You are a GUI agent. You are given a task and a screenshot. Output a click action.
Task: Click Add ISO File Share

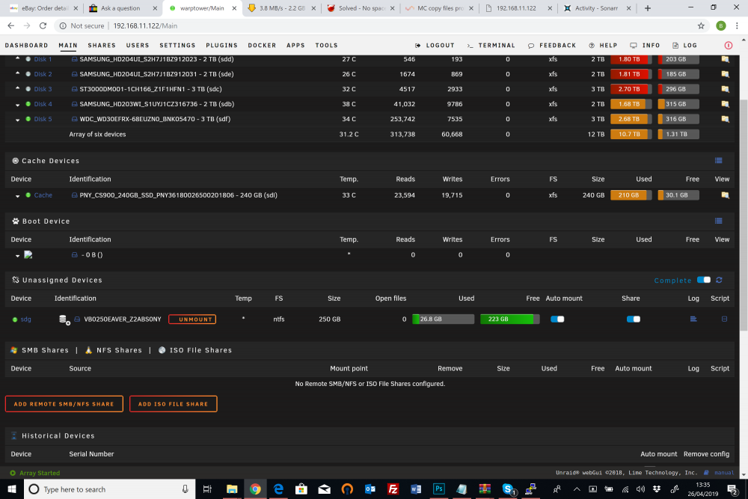pos(174,403)
